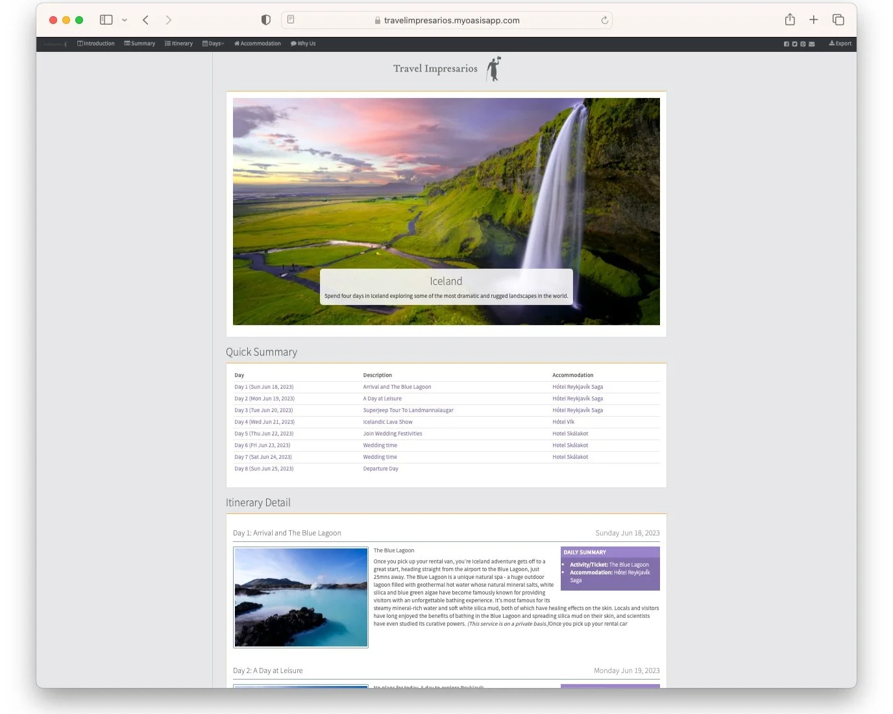The width and height of the screenshot is (893, 714).
Task: Open Icelandic Lava Show description
Action: [x=388, y=422]
